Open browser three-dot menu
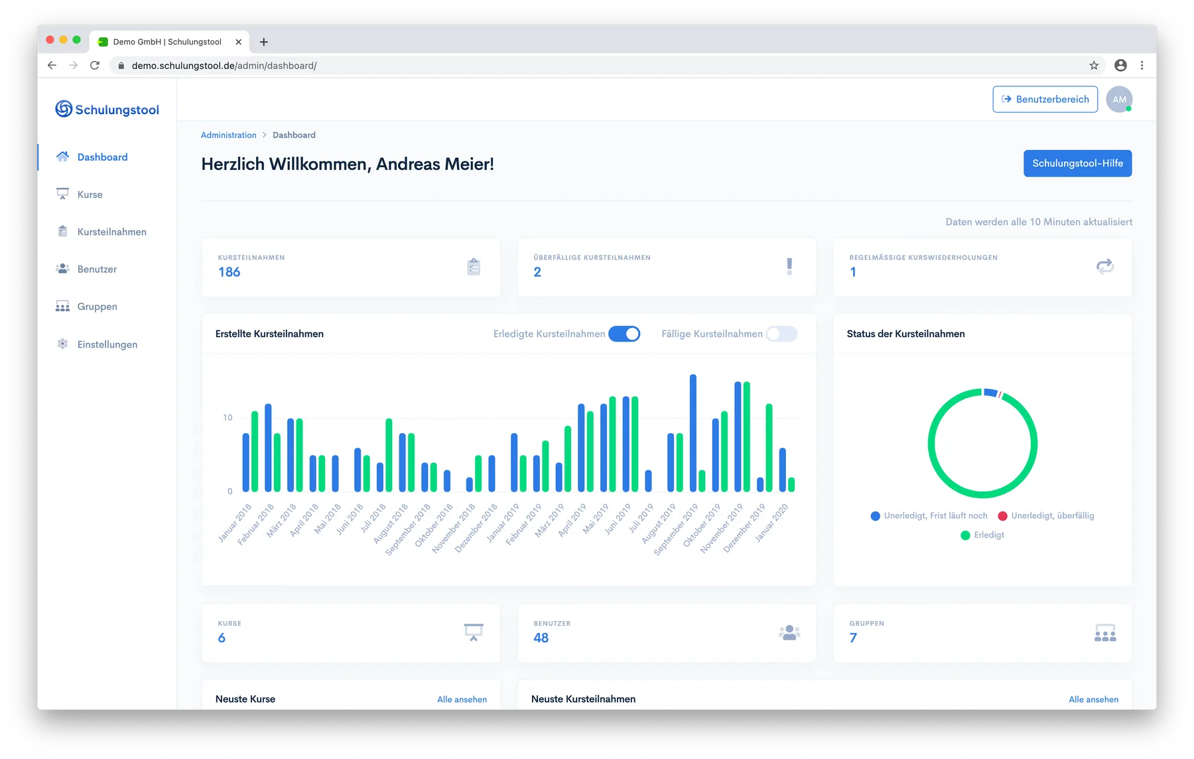Viewport: 1194px width, 759px height. point(1142,65)
